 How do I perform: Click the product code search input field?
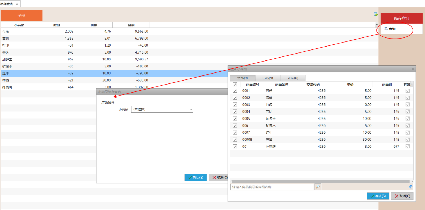click(x=272, y=187)
